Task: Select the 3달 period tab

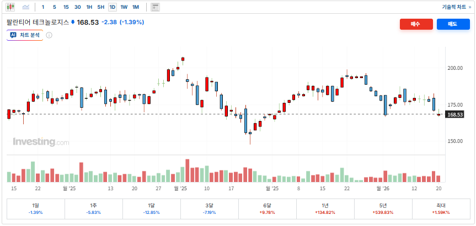Action: click(210, 209)
